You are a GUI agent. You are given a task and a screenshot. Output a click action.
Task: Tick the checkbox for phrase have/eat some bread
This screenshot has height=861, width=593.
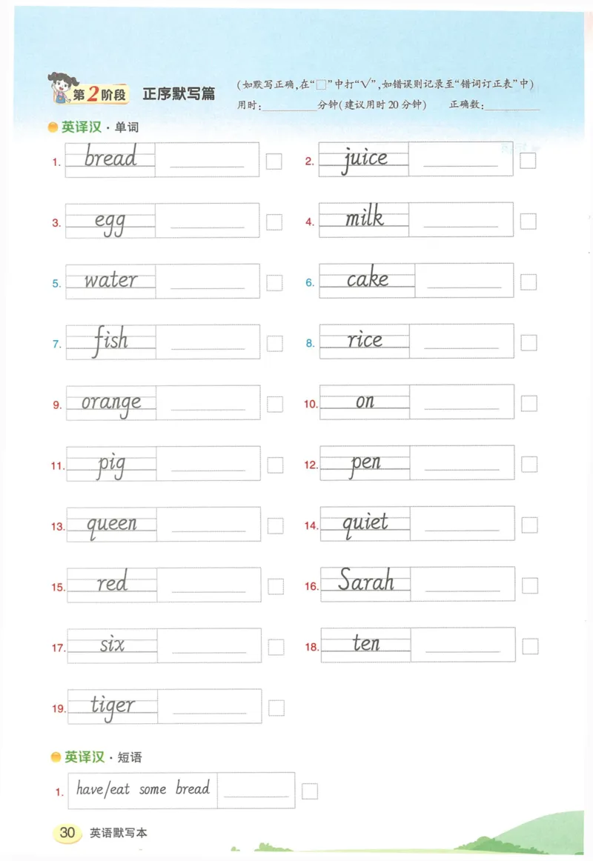tap(310, 791)
